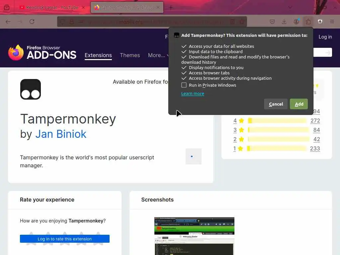
Task: Go back to the previous page
Action: (x=8, y=22)
